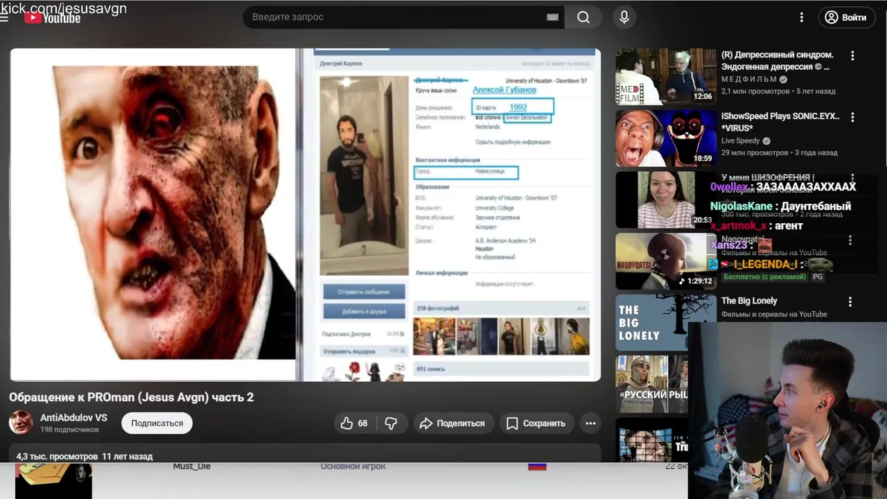Click the Russian flag icon in bottom row
This screenshot has width=887, height=499.
(x=537, y=466)
